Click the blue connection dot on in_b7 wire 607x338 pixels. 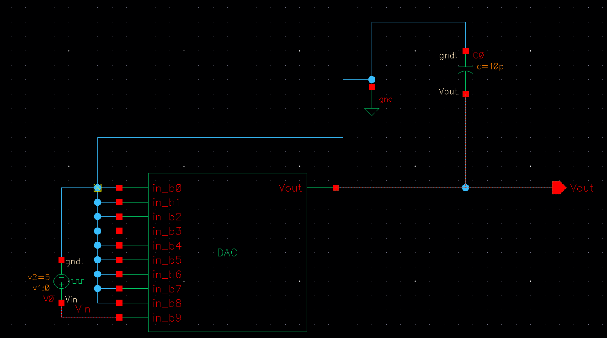pyautogui.click(x=97, y=288)
